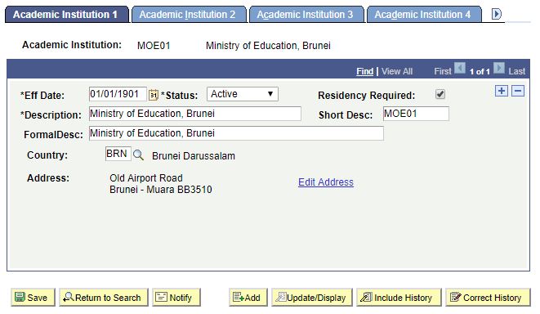Viewport: 540px width, 314px height.
Task: Click inside the Short Desc field
Action: click(x=416, y=114)
